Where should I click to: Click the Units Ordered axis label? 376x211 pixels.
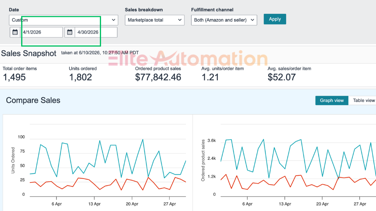13,160
